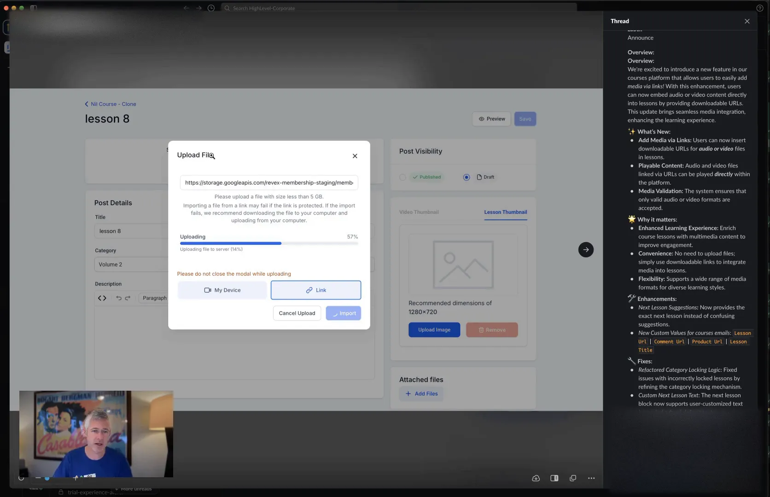Click the Cancel Upload button

[x=297, y=313]
